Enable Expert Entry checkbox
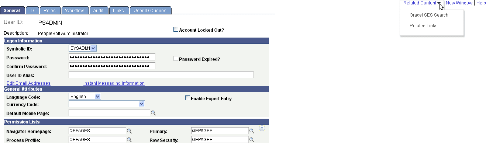 click(x=187, y=98)
